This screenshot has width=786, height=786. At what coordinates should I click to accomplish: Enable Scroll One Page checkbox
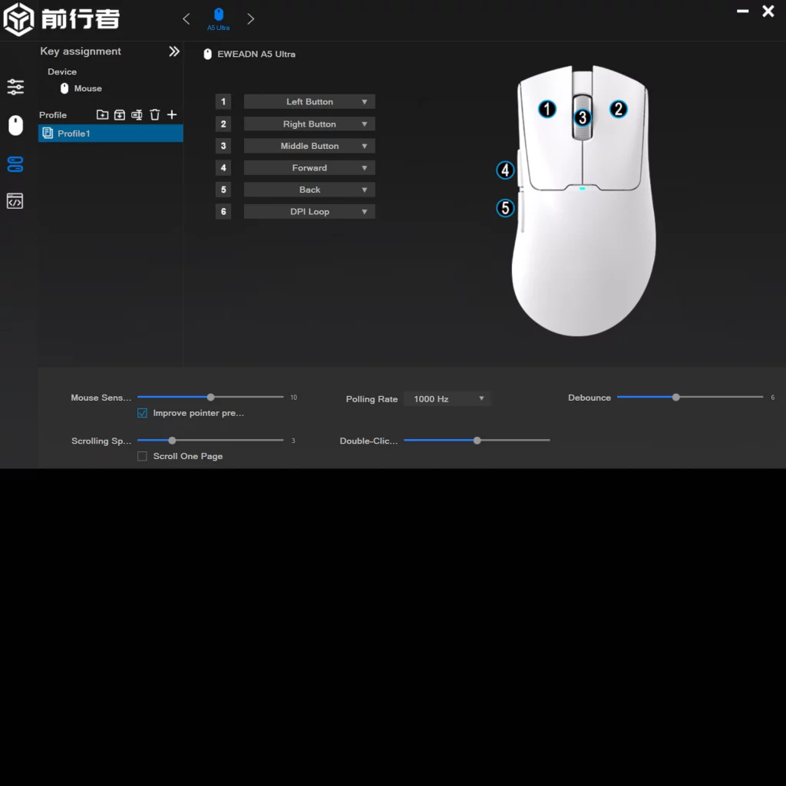[x=142, y=456]
